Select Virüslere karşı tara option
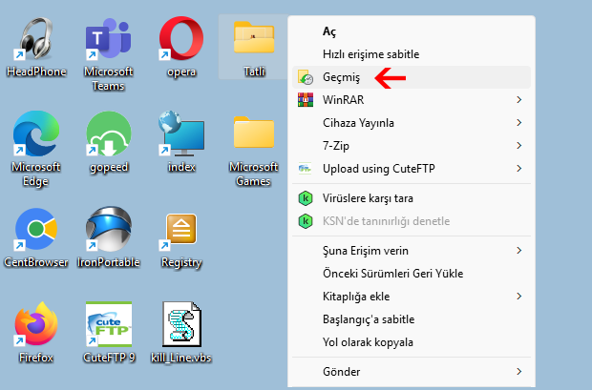 (x=412, y=198)
